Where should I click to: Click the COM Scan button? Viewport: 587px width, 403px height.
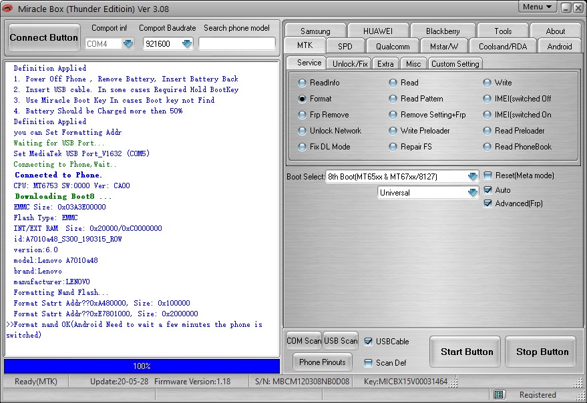click(304, 341)
